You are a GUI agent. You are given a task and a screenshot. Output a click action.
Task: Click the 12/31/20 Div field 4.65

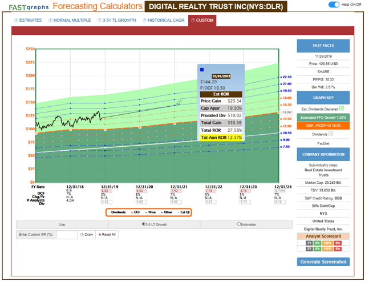point(141,202)
